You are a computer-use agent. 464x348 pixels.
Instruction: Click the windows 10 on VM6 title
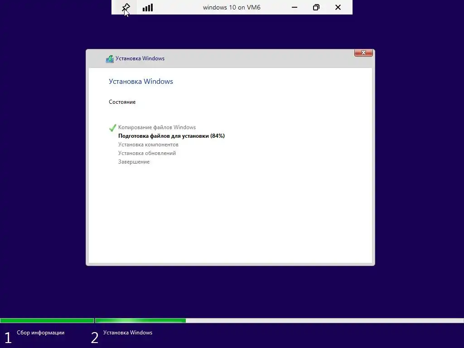click(232, 7)
